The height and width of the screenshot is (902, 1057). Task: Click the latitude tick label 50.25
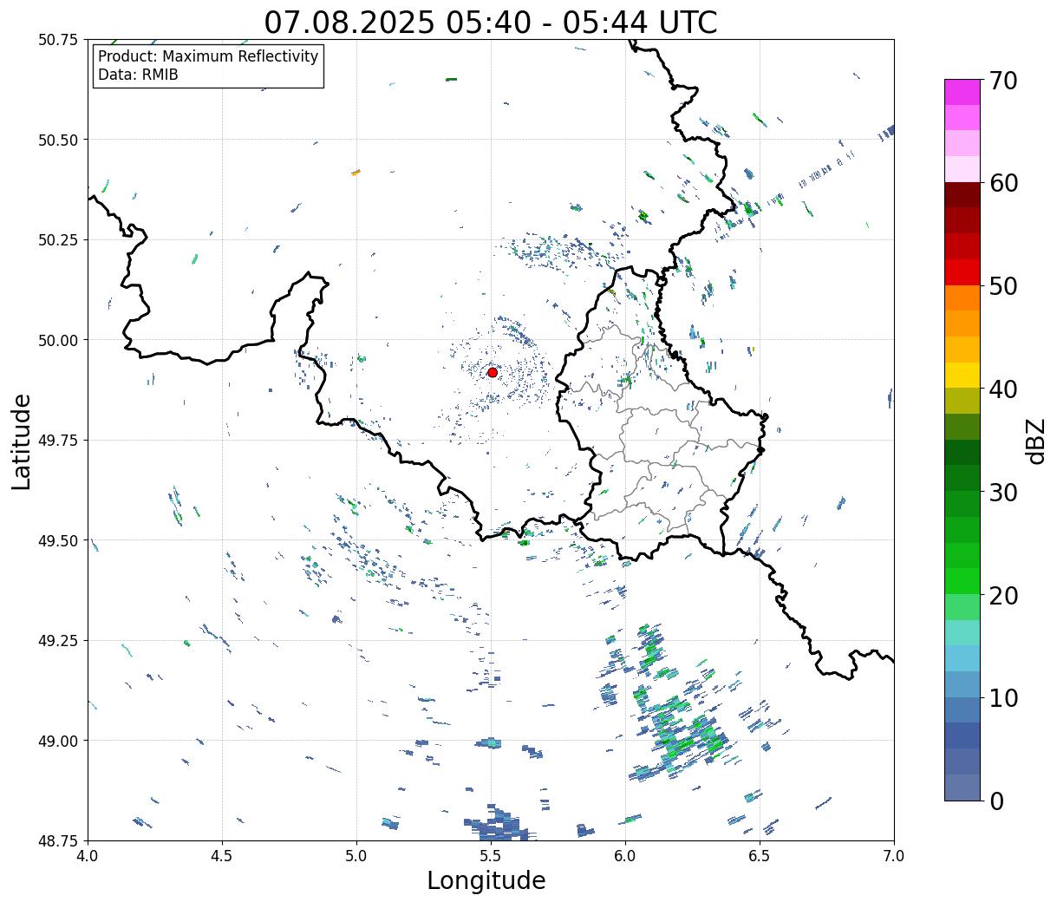[x=58, y=240]
